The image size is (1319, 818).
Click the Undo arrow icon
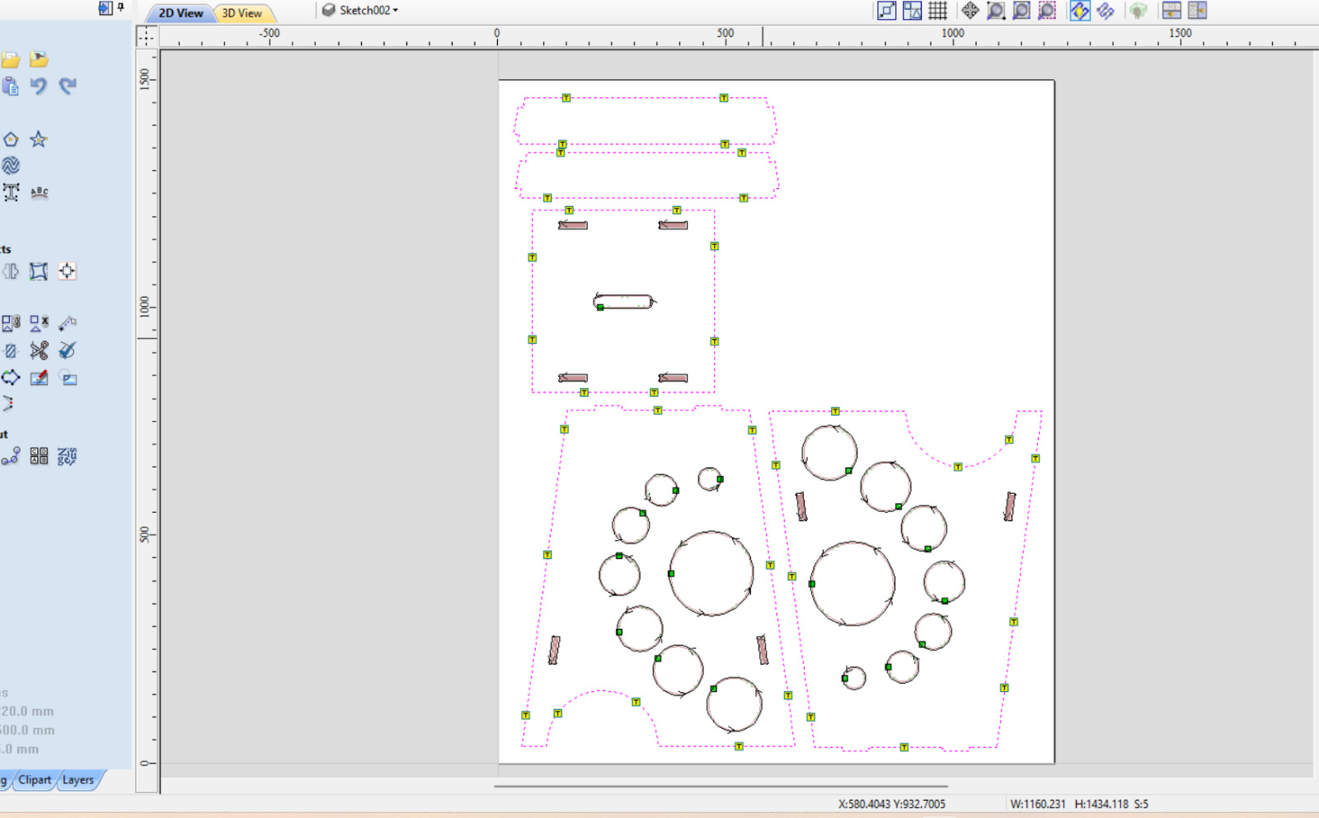pyautogui.click(x=38, y=86)
